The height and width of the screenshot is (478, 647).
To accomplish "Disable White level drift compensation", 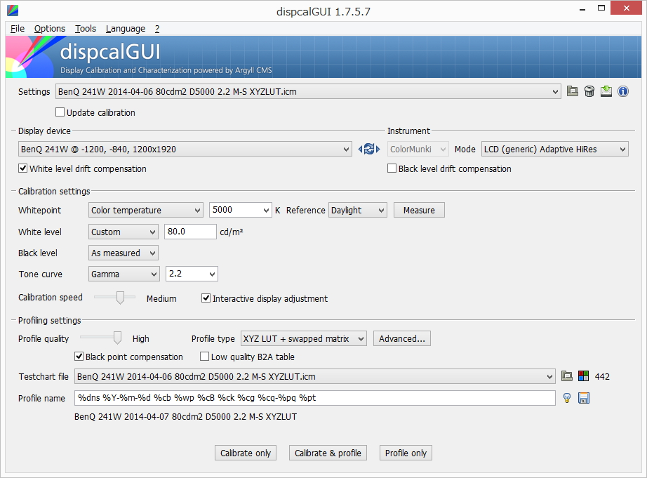I will click(83, 168).
